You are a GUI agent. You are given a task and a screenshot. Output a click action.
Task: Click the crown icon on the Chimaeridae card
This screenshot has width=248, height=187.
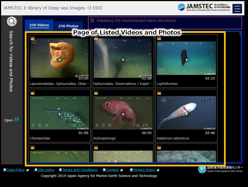(33, 93)
